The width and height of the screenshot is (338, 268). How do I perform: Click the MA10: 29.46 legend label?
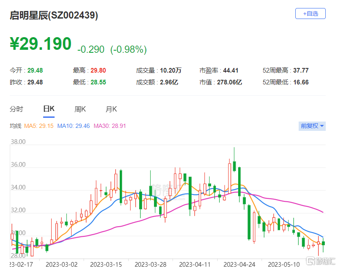(x=74, y=126)
